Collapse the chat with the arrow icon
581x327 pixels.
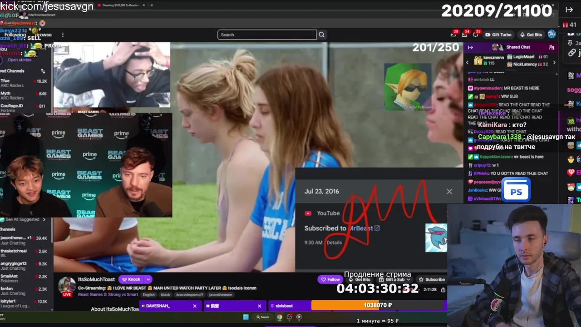(x=470, y=47)
